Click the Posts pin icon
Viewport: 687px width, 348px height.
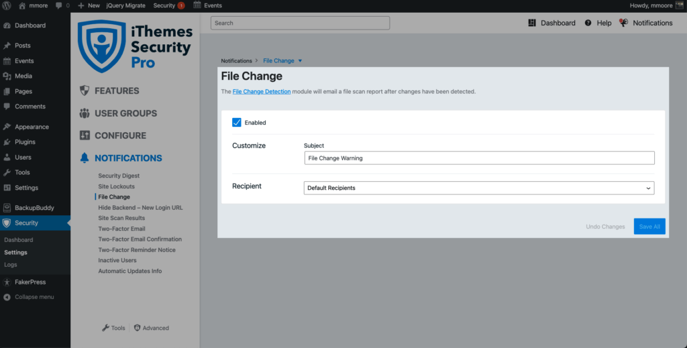tap(7, 46)
